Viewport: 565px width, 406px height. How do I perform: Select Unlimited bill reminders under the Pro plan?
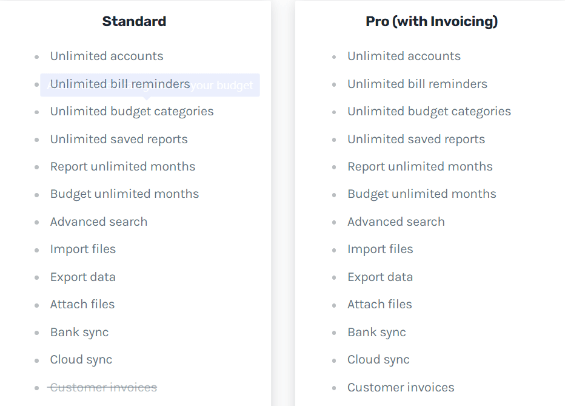pyautogui.click(x=417, y=84)
